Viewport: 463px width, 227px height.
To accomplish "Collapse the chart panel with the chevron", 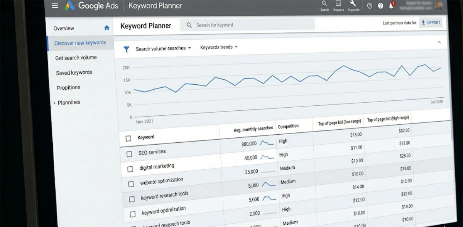I will 439,42.
